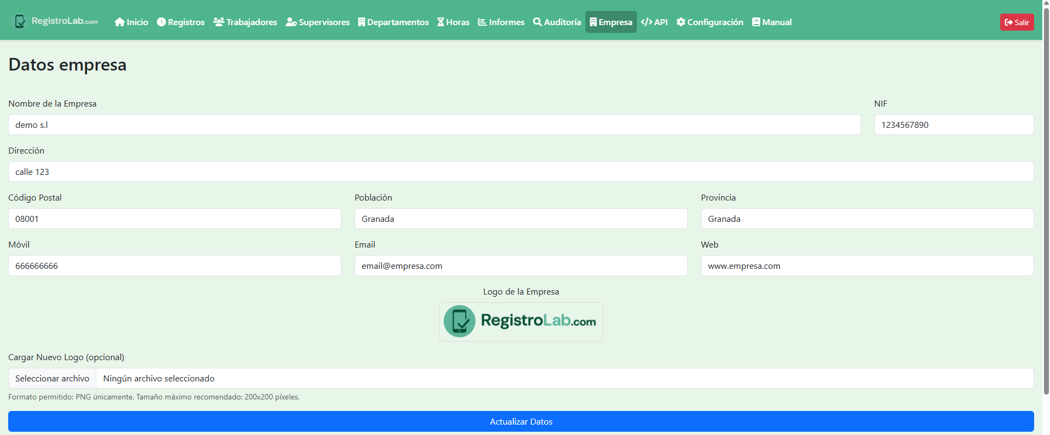Submit form with Actualizar Datos button
1050x435 pixels.
(521, 421)
